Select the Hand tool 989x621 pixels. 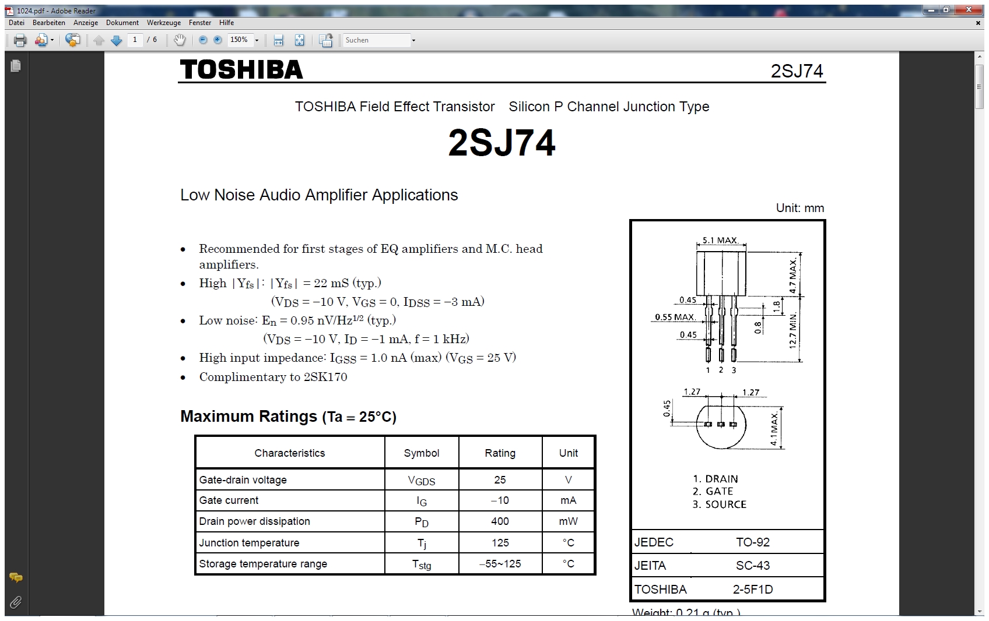(180, 40)
